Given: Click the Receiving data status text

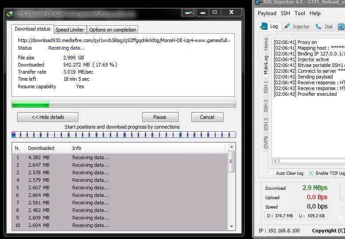Looking at the screenshot, I should [x=67, y=48].
